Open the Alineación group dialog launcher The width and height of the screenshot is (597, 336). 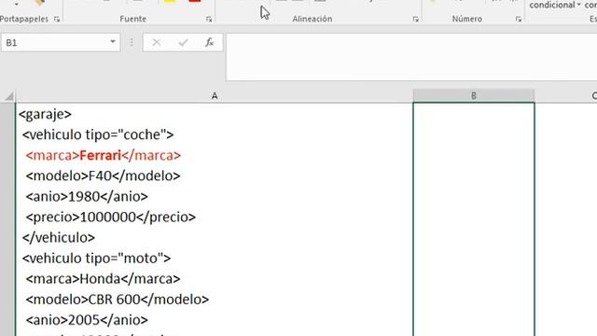pyautogui.click(x=415, y=19)
